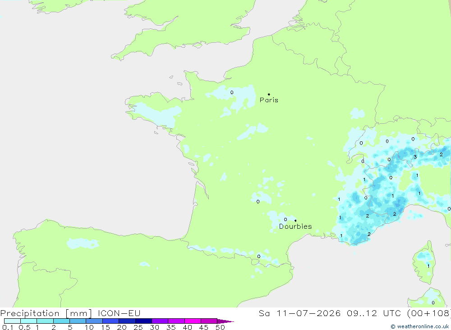451x330 pixels.
Task: Click the '0' value just left of Dourbies
Action: tap(285, 220)
